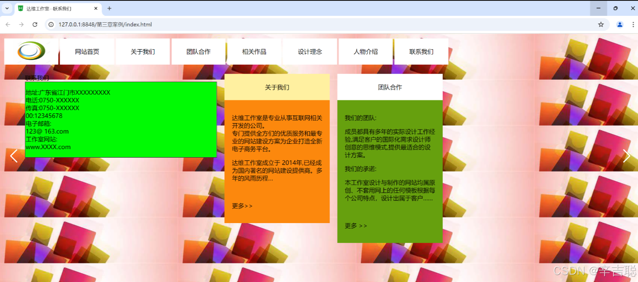
Task: Show the previous slide with the left arrow
Action: (14, 156)
